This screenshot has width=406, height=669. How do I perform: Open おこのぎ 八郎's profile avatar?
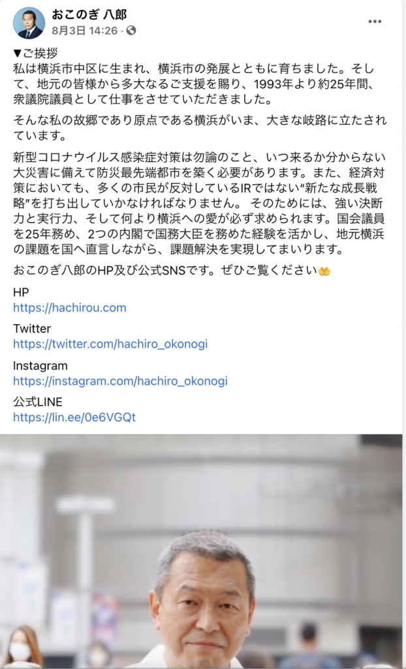coord(29,24)
